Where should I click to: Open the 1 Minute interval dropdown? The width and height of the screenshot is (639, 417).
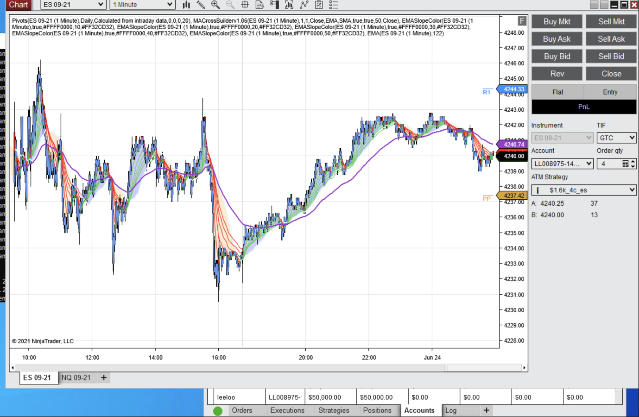(142, 5)
